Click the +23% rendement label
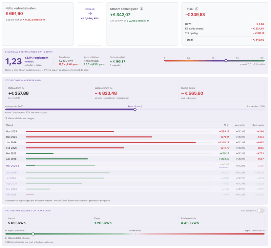 tap(36, 58)
